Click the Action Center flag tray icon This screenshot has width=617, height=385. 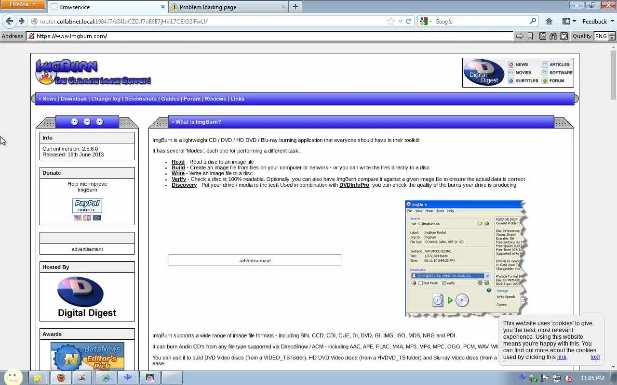545,378
